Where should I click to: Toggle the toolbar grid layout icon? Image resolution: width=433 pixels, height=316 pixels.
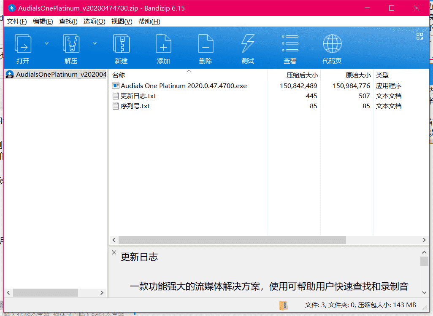click(419, 36)
